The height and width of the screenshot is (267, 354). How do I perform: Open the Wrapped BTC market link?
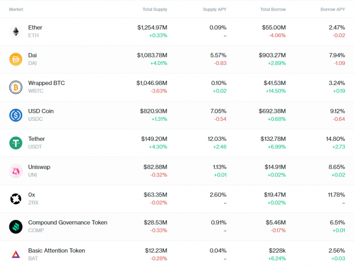click(x=46, y=83)
